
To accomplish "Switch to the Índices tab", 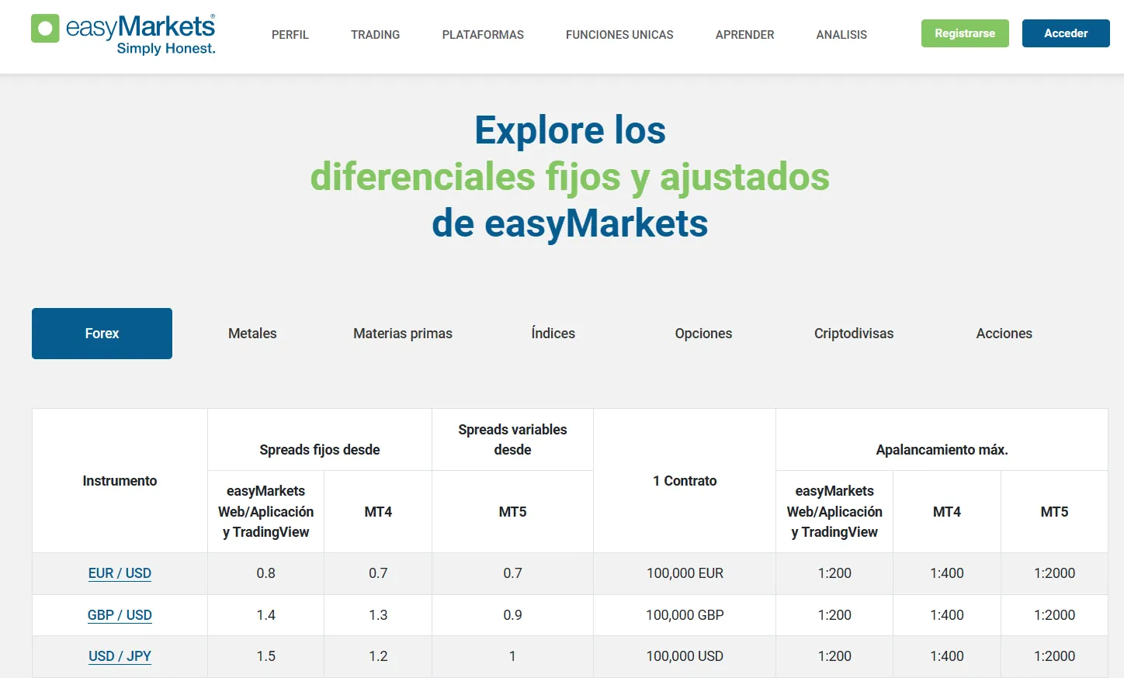I will click(x=553, y=334).
